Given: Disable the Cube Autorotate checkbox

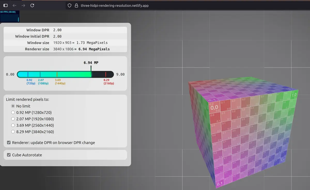Looking at the screenshot, I should click(x=9, y=155).
